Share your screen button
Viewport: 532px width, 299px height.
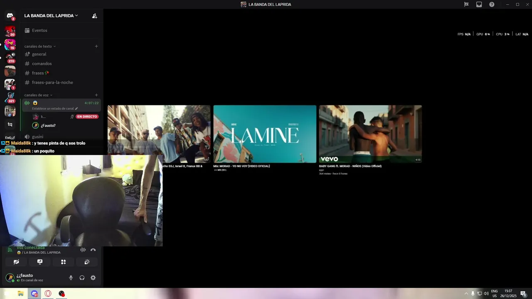coord(40,262)
